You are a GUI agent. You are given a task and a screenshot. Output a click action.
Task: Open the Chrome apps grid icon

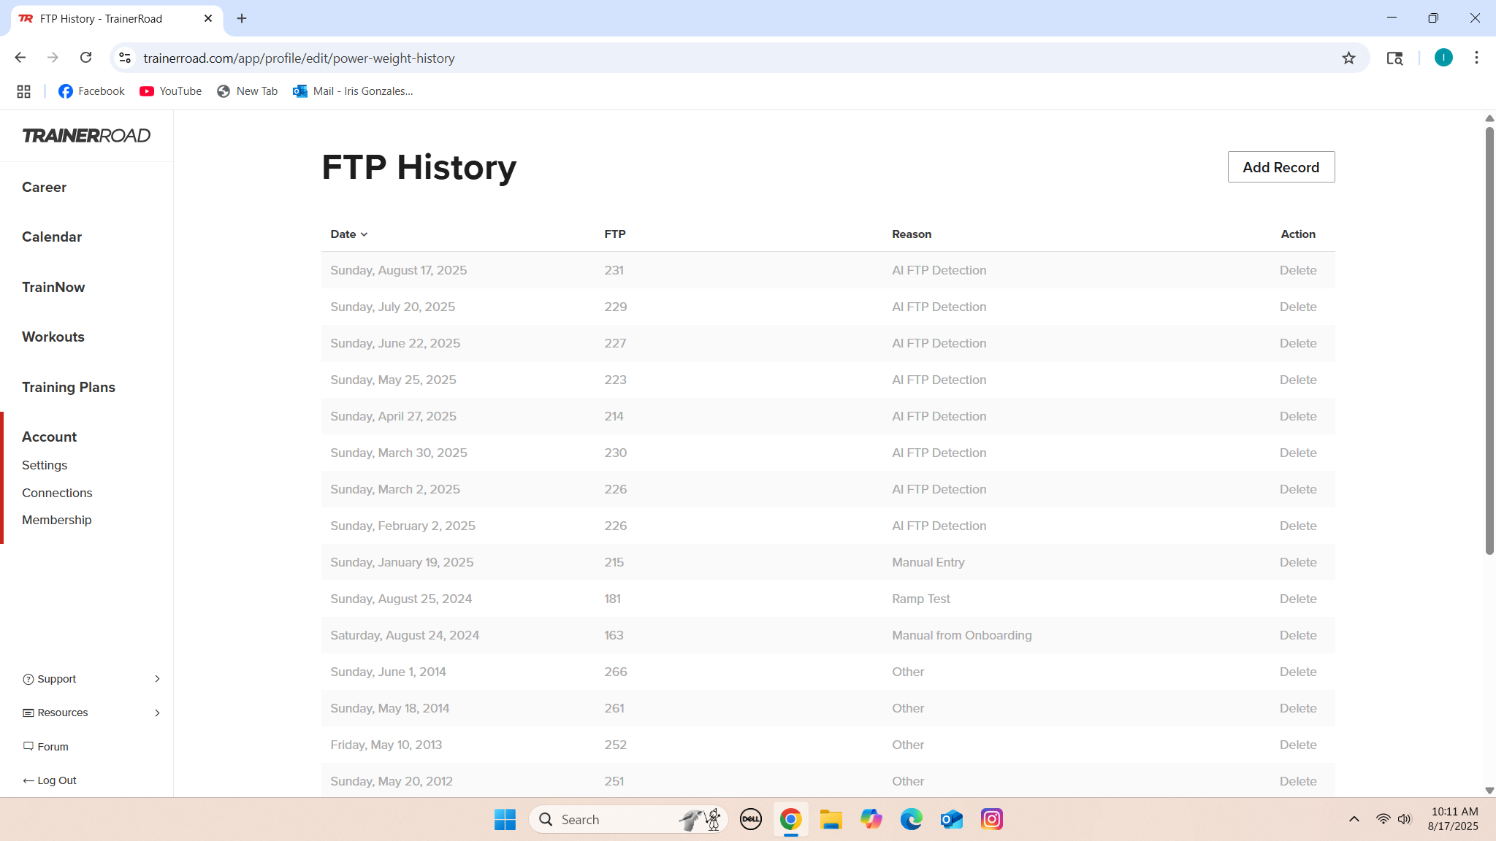23,91
